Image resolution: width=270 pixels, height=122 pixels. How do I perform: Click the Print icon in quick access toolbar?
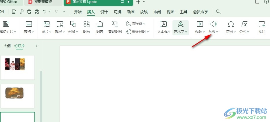tap(29, 12)
